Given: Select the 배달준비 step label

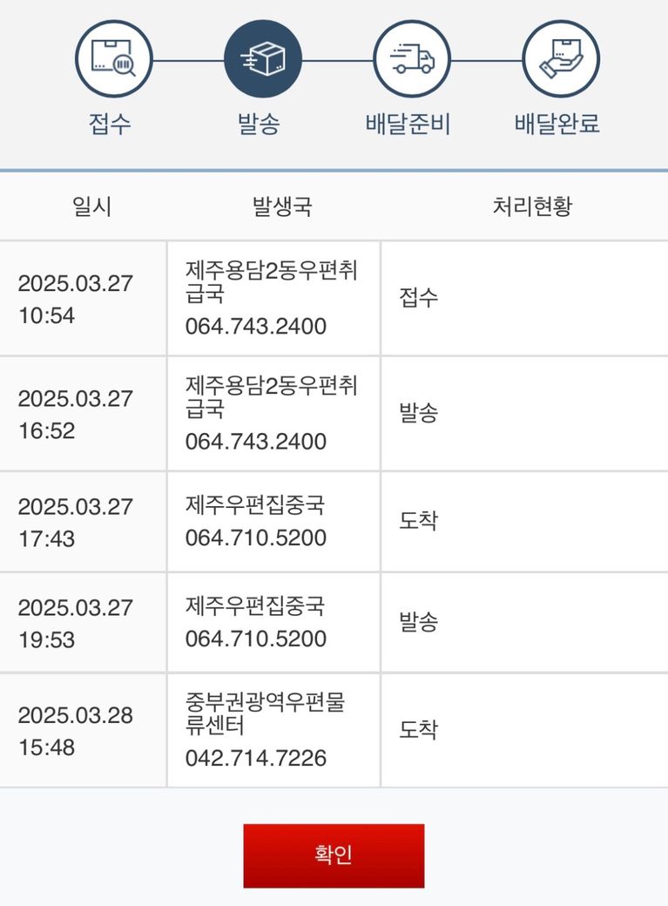Looking at the screenshot, I should (408, 124).
